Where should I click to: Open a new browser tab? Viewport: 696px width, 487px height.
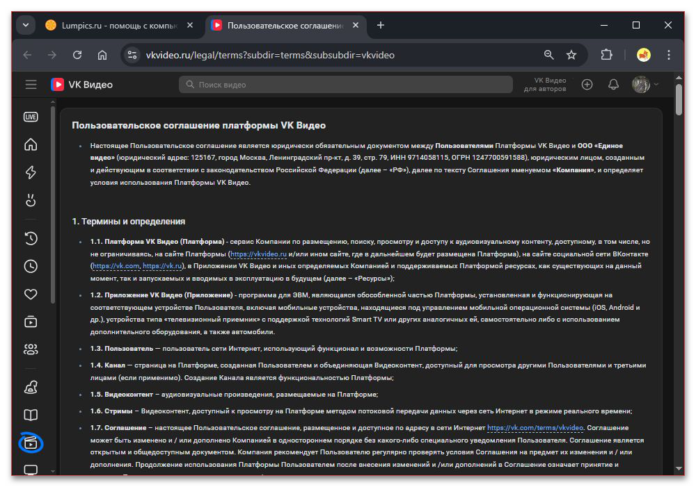[x=381, y=25]
